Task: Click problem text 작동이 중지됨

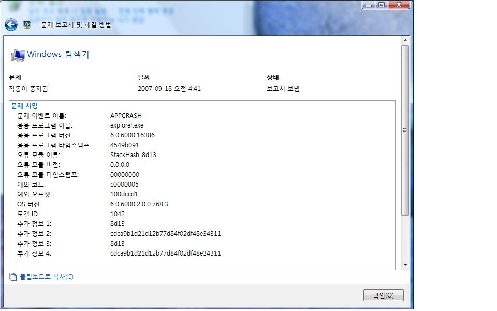Action: 28,89
